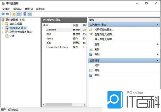Screen dimensions: 161x112
Task: Click 导入自定义视图... action link
Action: (x=104, y=39)
